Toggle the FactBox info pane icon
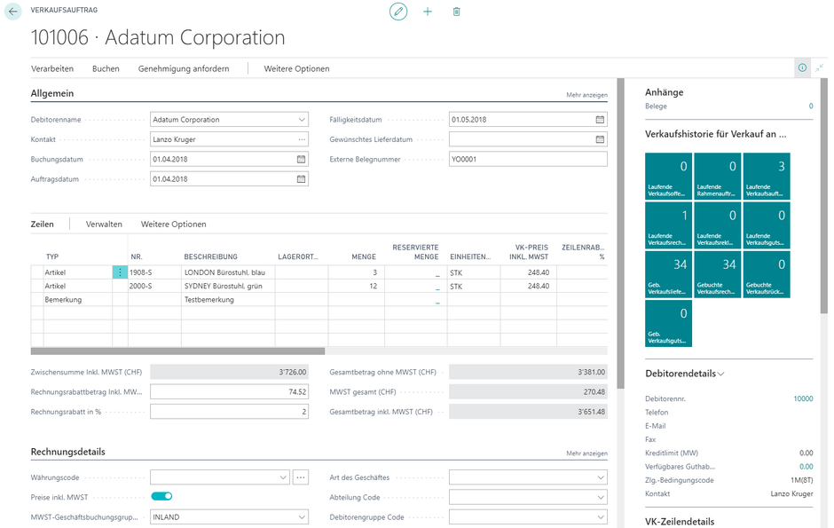The height and width of the screenshot is (528, 834). click(802, 68)
